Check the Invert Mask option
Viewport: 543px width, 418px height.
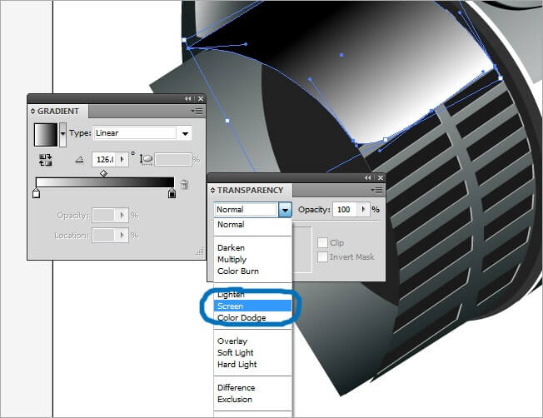click(x=322, y=257)
